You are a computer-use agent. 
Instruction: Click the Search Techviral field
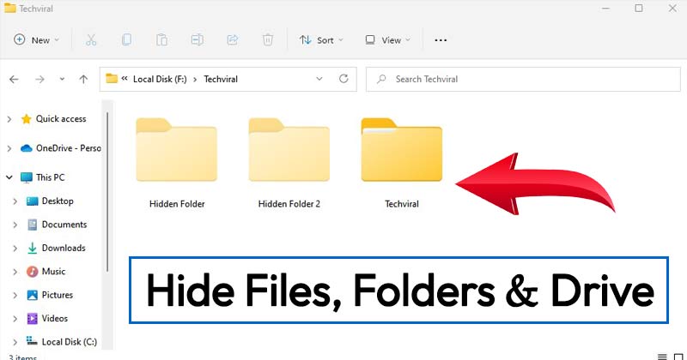pyautogui.click(x=523, y=79)
